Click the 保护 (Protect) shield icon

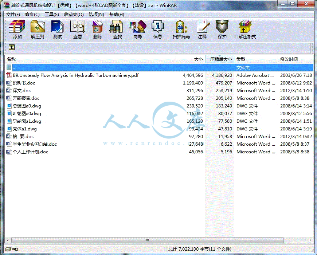[222, 27]
